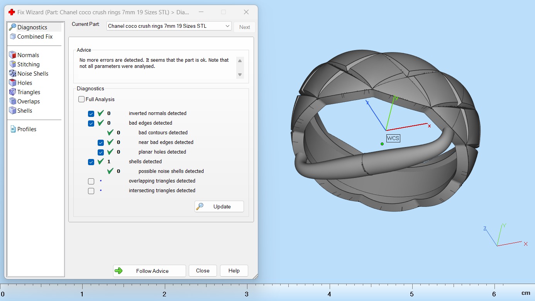This screenshot has width=535, height=301.
Task: Enable the intersecting triangles detected checkbox
Action: click(91, 191)
